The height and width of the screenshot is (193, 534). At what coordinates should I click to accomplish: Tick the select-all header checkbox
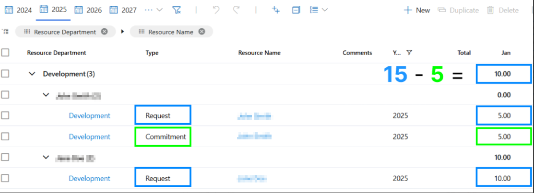pos(5,53)
